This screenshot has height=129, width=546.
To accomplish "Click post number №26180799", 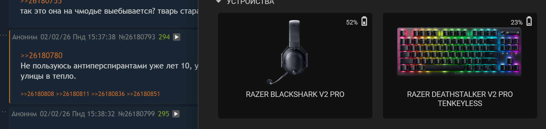I will pyautogui.click(x=136, y=114).
